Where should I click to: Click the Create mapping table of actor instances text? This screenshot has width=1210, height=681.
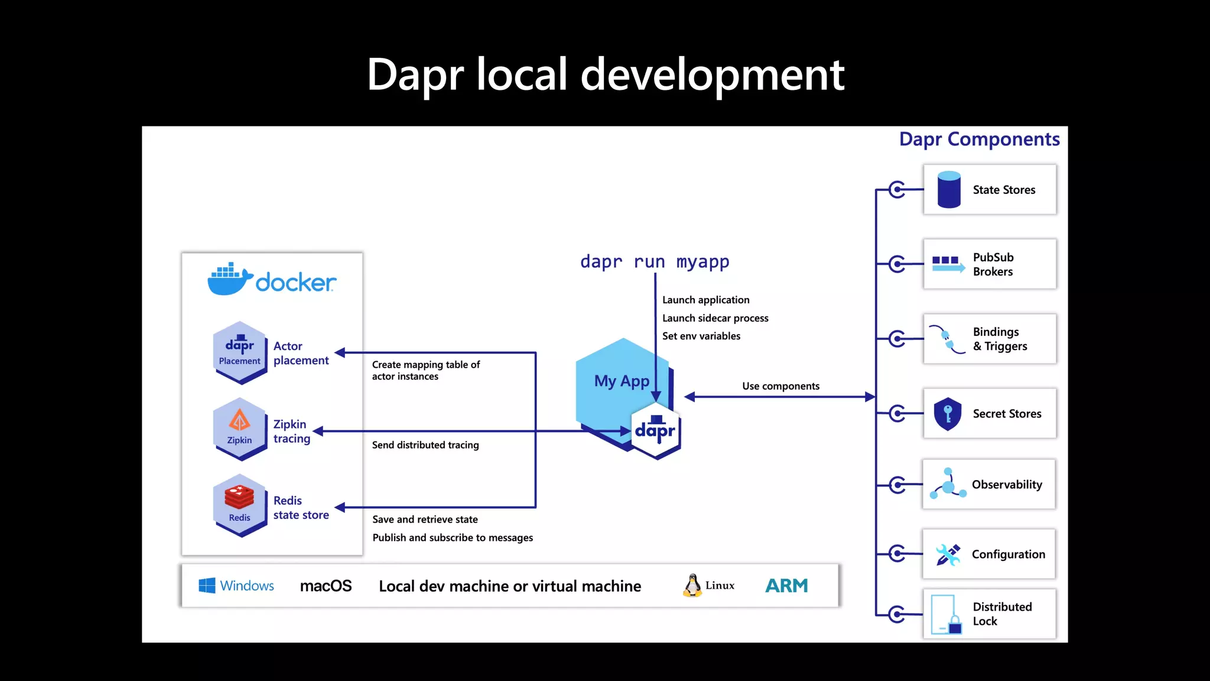pyautogui.click(x=426, y=371)
